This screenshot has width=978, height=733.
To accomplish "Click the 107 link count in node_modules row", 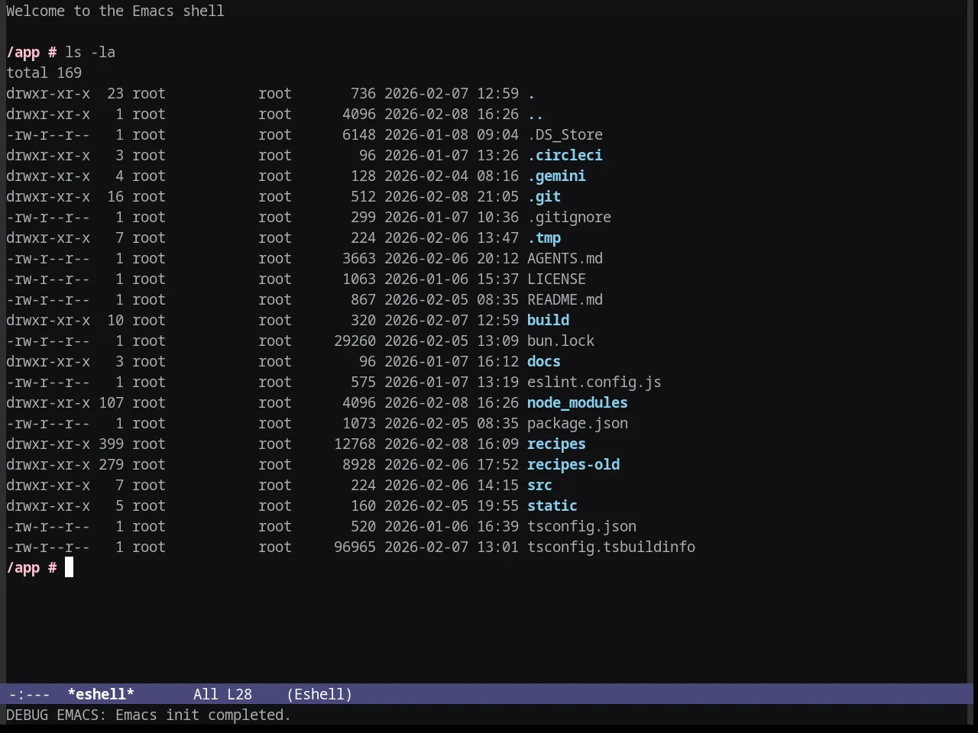I will click(111, 402).
